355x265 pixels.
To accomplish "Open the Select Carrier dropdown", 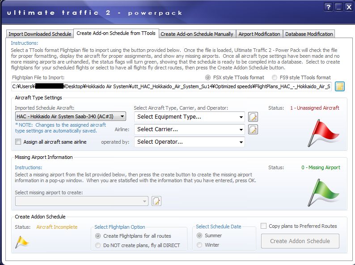I will point(190,129).
